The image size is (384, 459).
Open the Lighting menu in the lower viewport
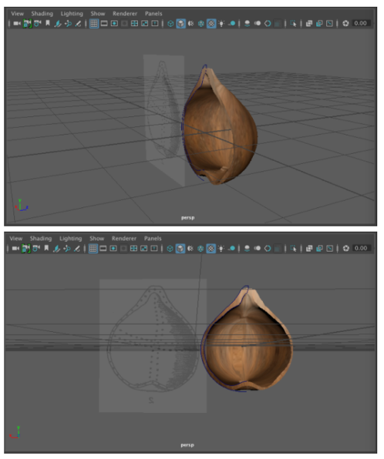71,239
